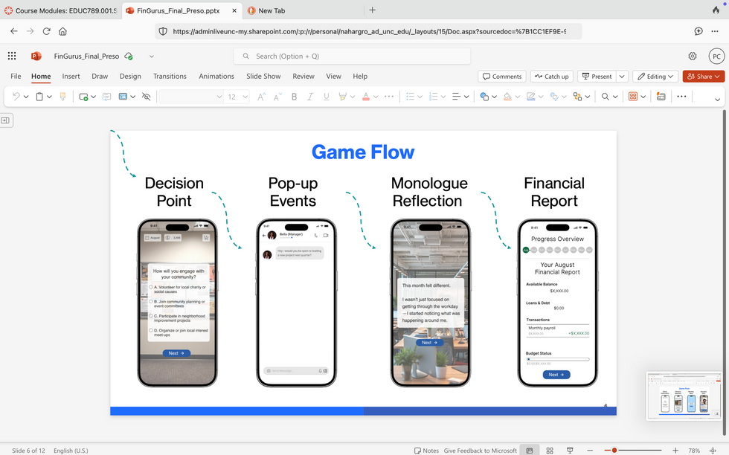
Task: Click the Comments button
Action: (502, 77)
